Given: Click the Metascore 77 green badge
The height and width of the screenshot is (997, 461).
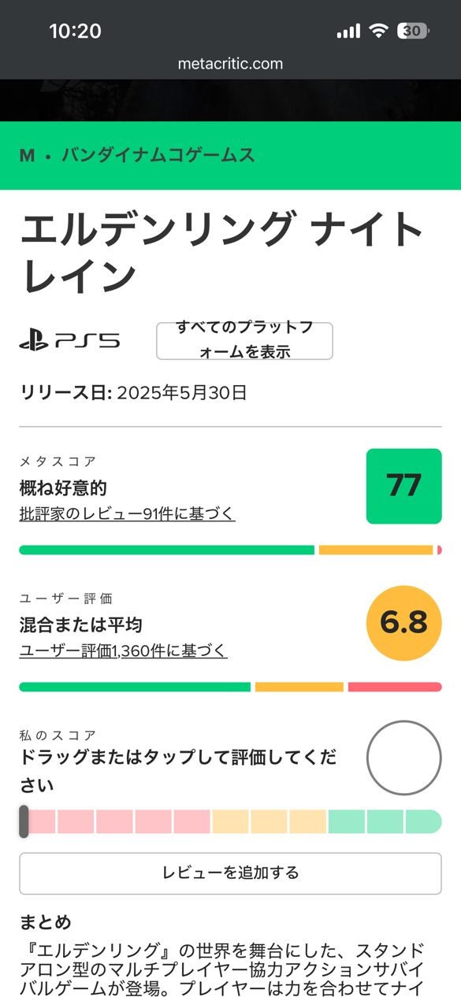Looking at the screenshot, I should coord(403,486).
